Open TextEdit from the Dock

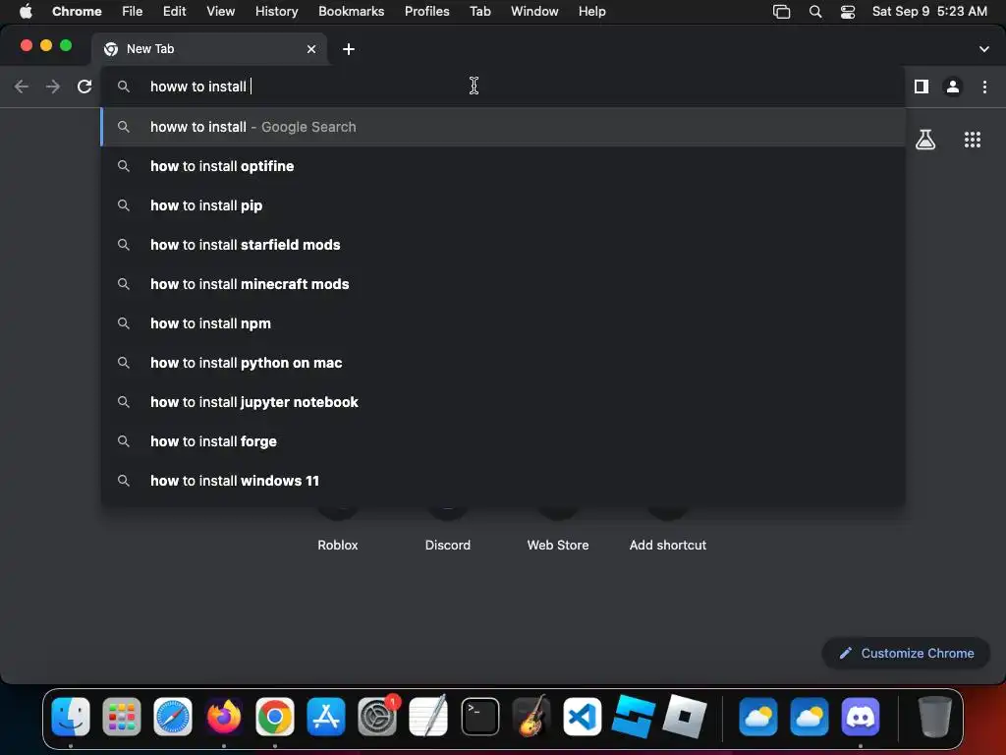[428, 716]
